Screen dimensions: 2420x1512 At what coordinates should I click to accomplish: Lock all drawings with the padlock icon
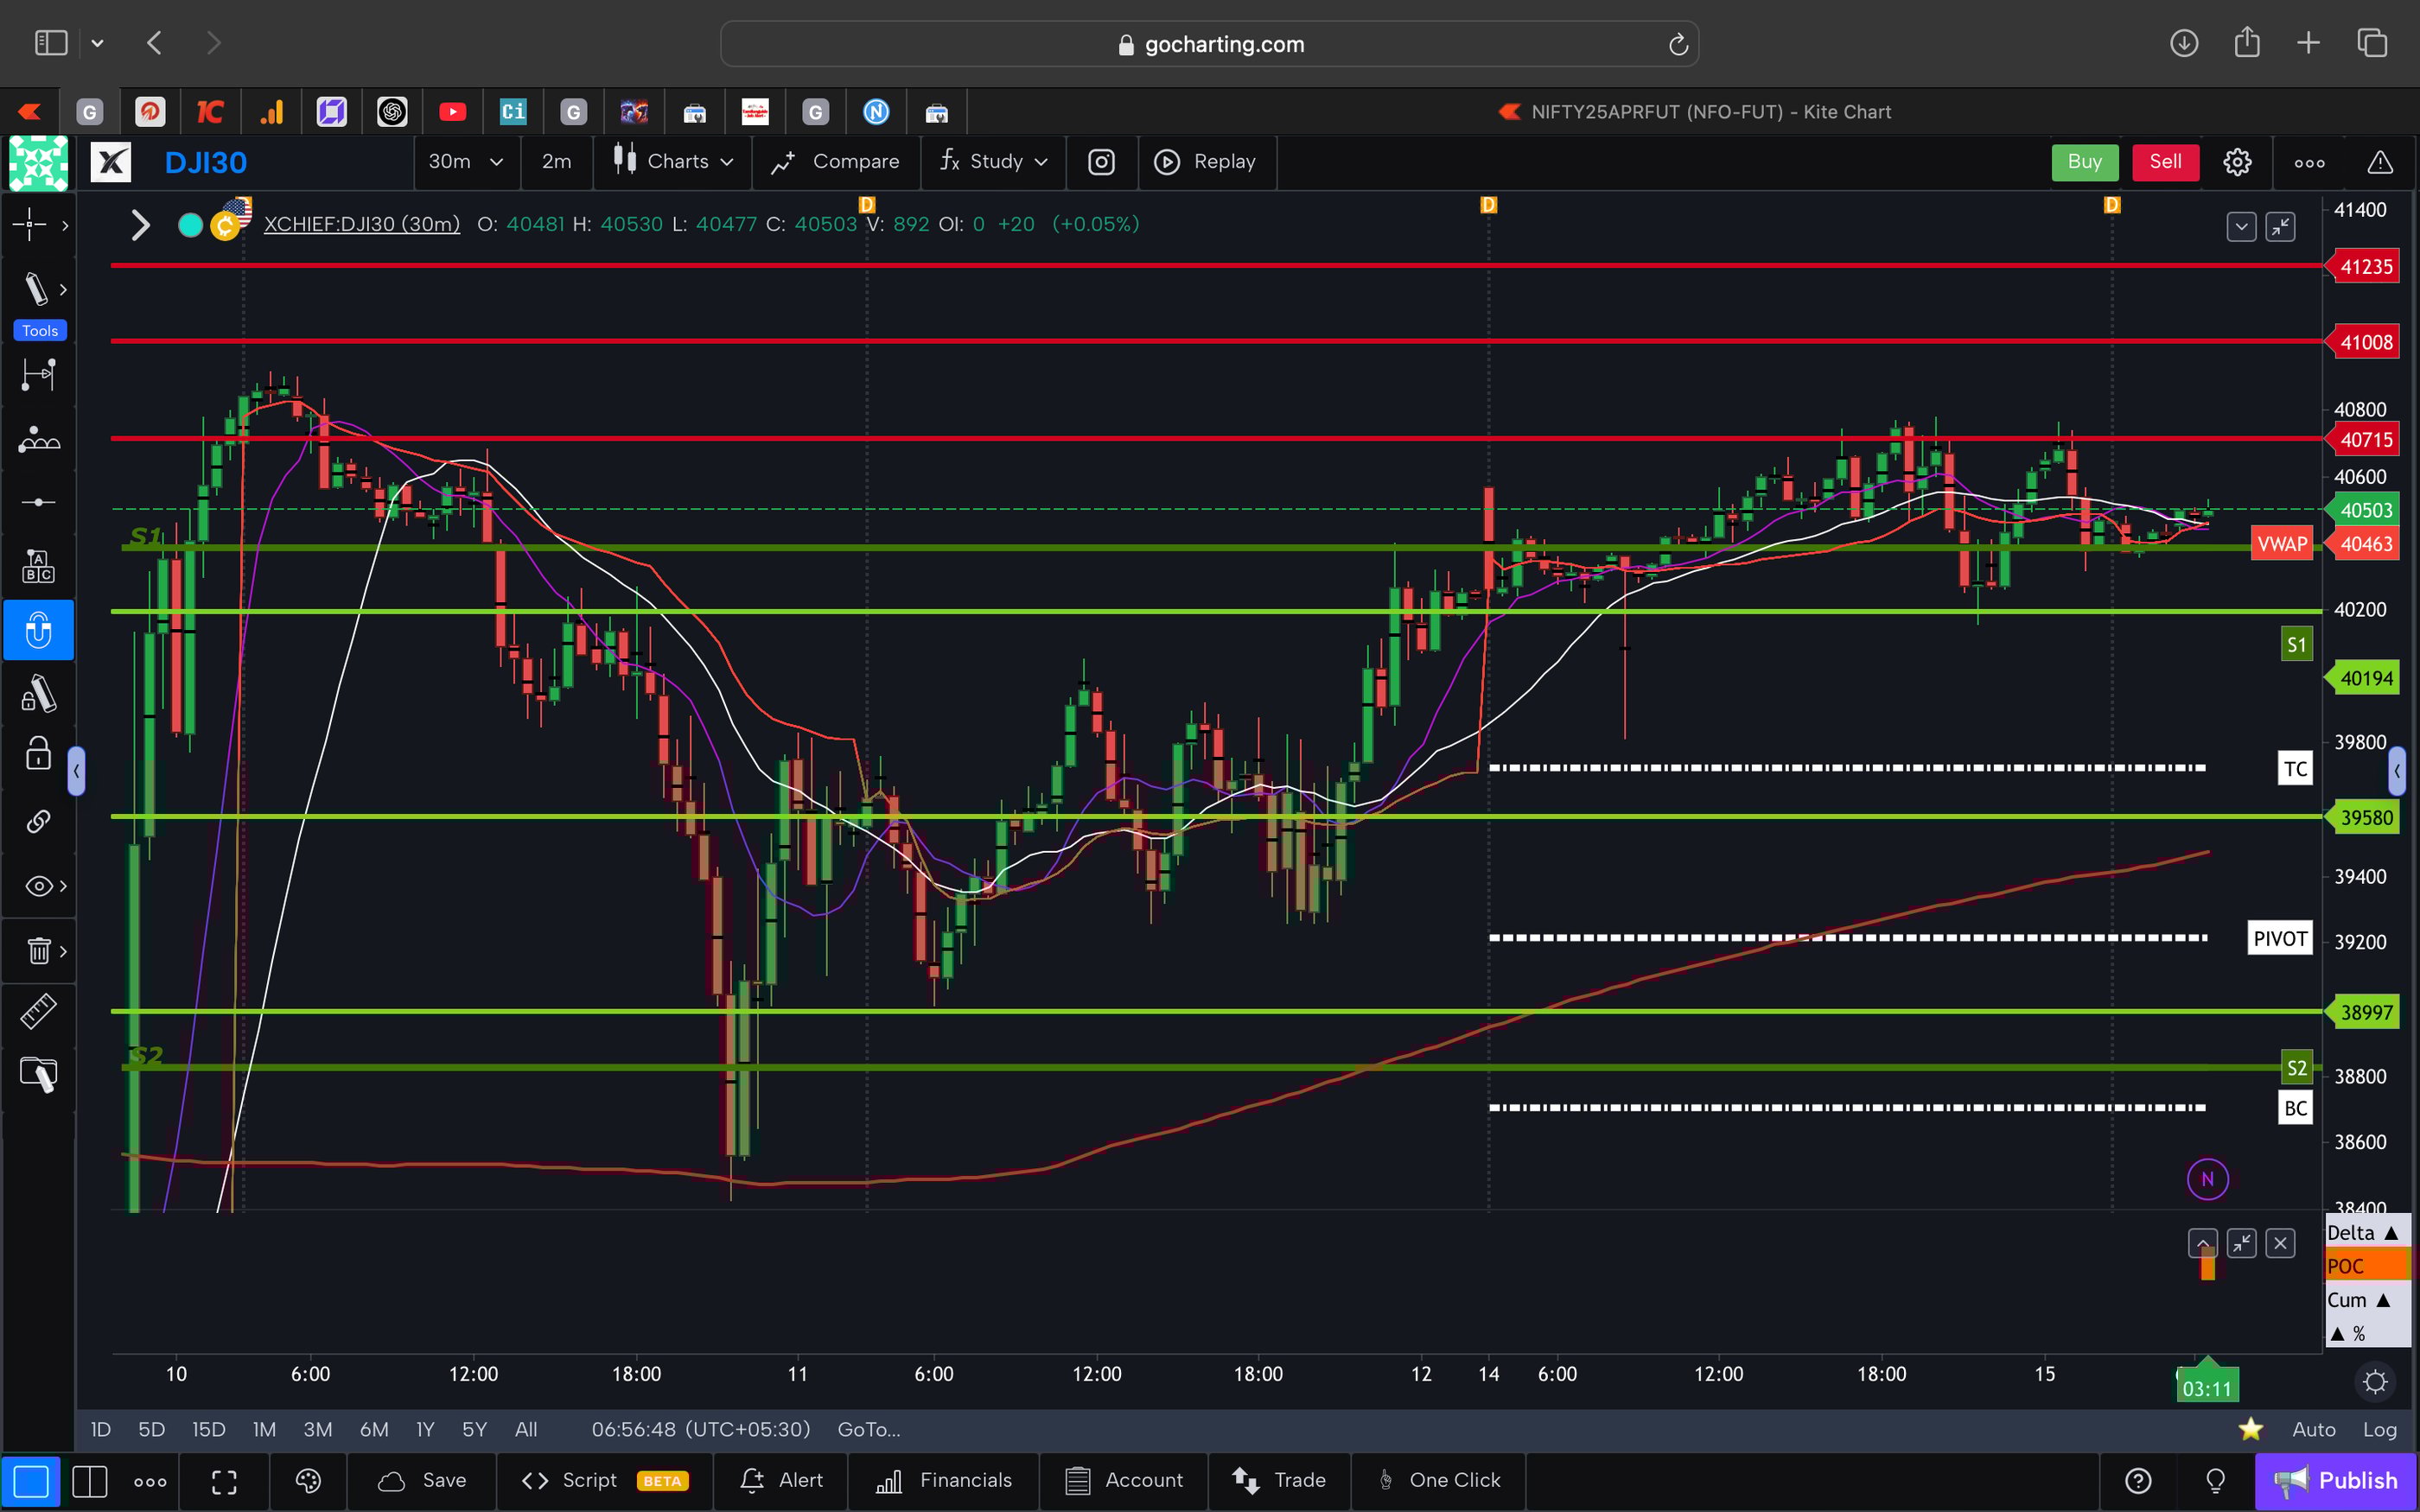coord(38,754)
